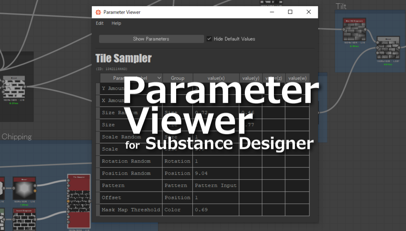Click the Substance icon in the Parameter Viewer title bar
Screen dimensions: 406x231
tap(98, 12)
